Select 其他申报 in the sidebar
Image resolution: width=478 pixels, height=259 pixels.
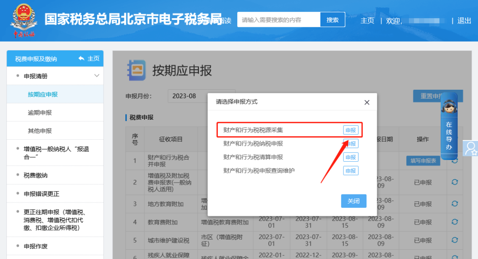pyautogui.click(x=55, y=131)
